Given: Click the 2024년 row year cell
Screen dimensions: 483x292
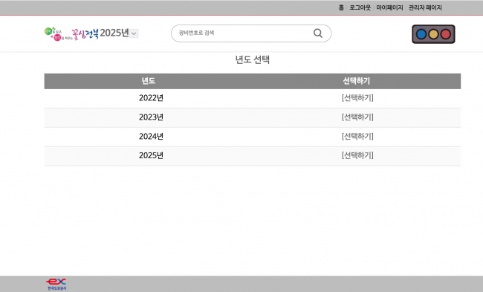Looking at the screenshot, I should coord(151,136).
